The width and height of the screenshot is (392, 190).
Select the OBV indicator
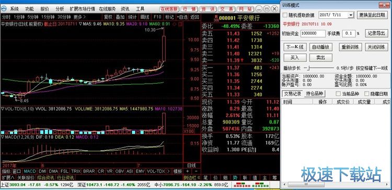point(120,171)
